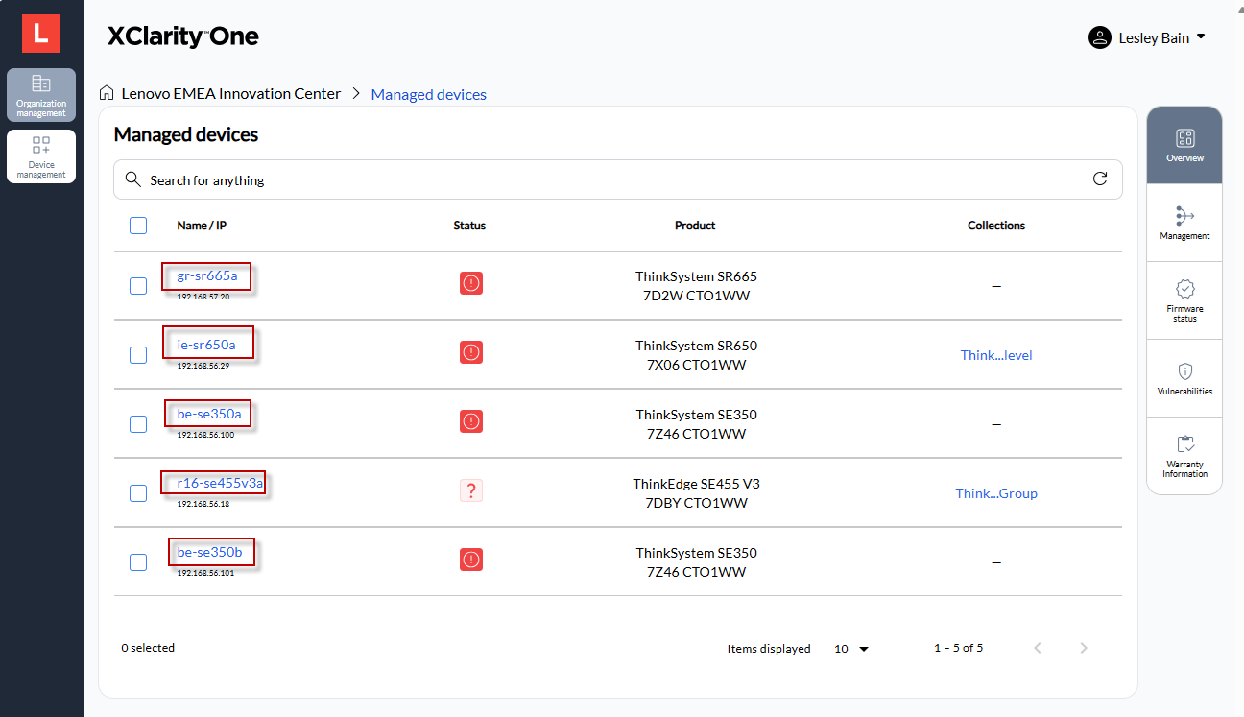The image size is (1244, 717).
Task: Select all devices with the header checkbox
Action: point(137,225)
